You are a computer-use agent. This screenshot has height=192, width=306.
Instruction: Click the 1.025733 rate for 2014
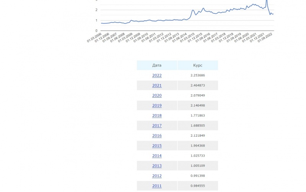point(198,156)
